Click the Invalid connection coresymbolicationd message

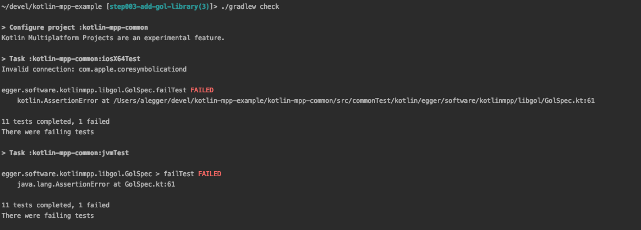click(x=94, y=69)
